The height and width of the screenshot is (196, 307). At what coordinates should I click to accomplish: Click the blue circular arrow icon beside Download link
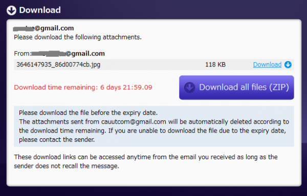[x=288, y=65]
